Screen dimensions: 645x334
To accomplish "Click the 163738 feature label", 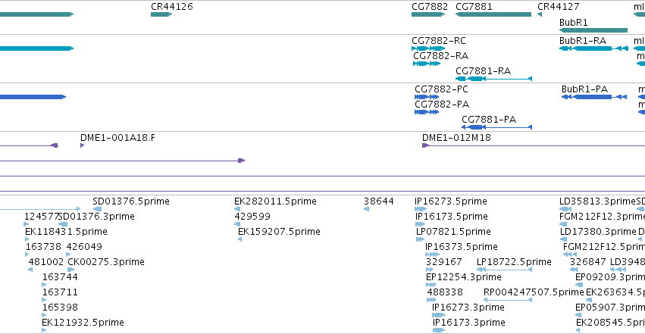I will coord(43,247).
